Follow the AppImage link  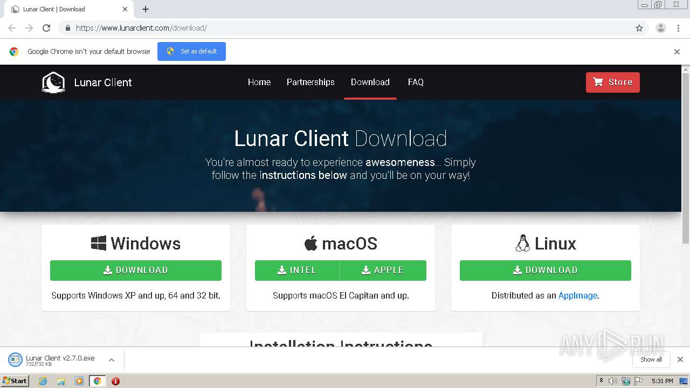tap(577, 295)
